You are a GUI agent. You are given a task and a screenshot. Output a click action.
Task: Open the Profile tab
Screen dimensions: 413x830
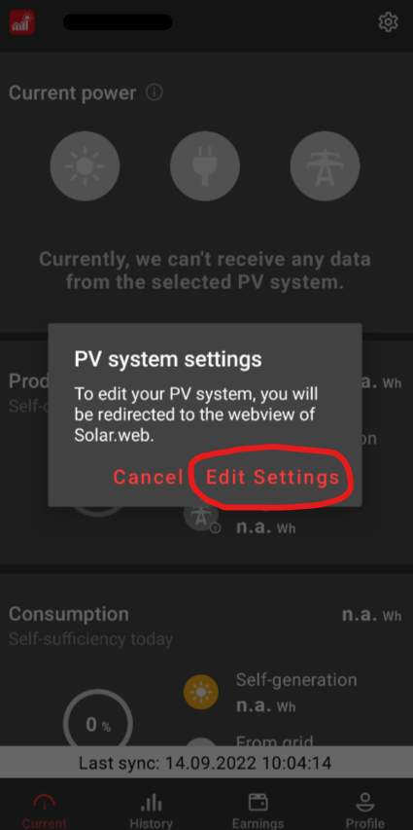click(364, 811)
